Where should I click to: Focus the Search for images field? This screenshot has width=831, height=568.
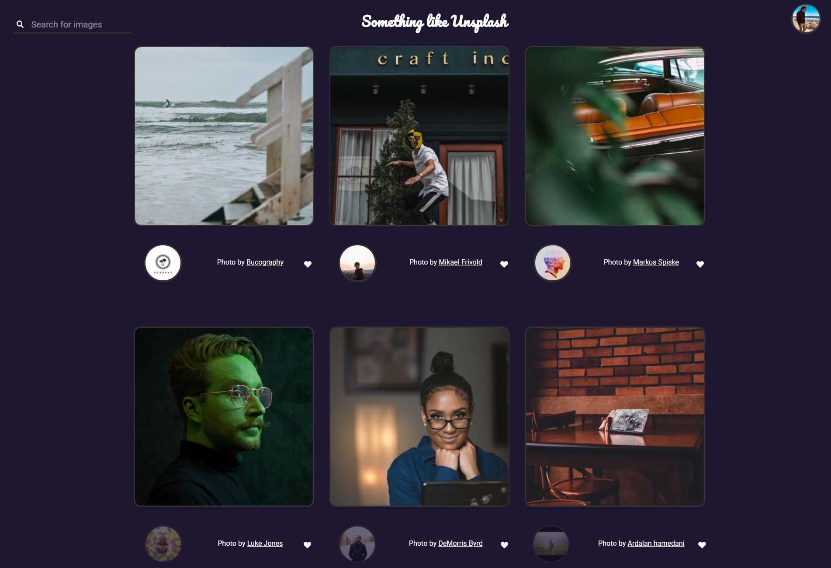[x=72, y=24]
